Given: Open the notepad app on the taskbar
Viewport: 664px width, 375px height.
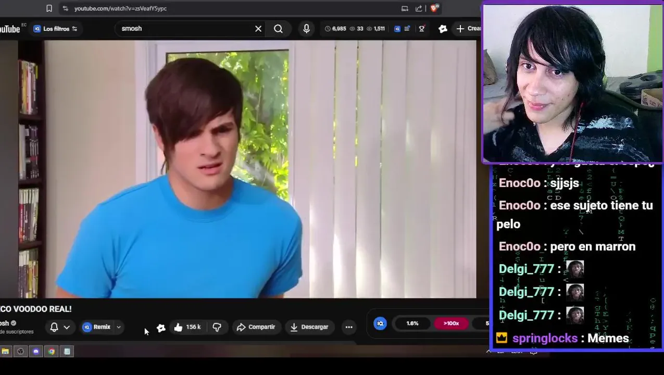Looking at the screenshot, I should click(x=67, y=352).
